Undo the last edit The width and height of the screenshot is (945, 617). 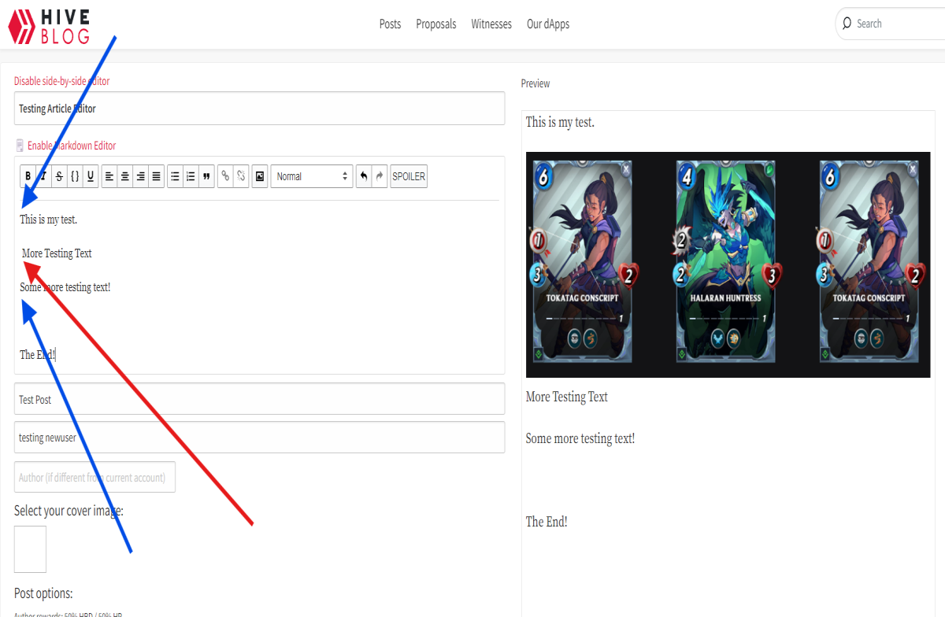point(364,176)
